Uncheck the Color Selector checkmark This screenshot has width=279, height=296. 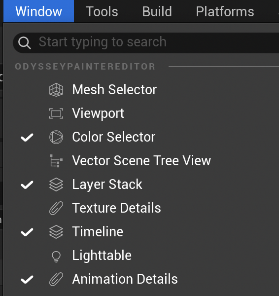pos(27,138)
